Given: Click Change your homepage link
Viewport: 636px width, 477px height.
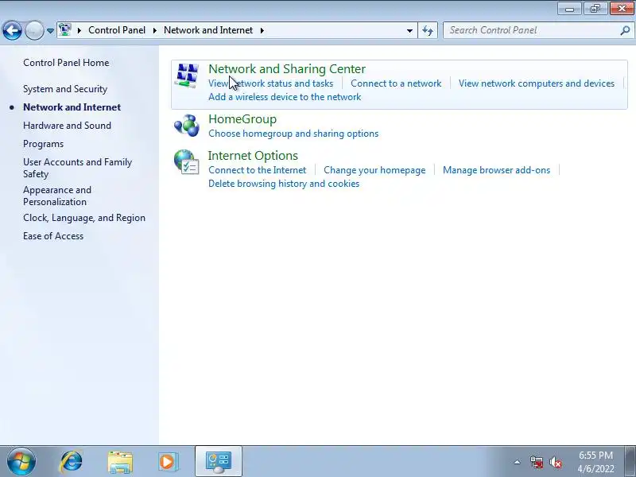Looking at the screenshot, I should (x=374, y=170).
